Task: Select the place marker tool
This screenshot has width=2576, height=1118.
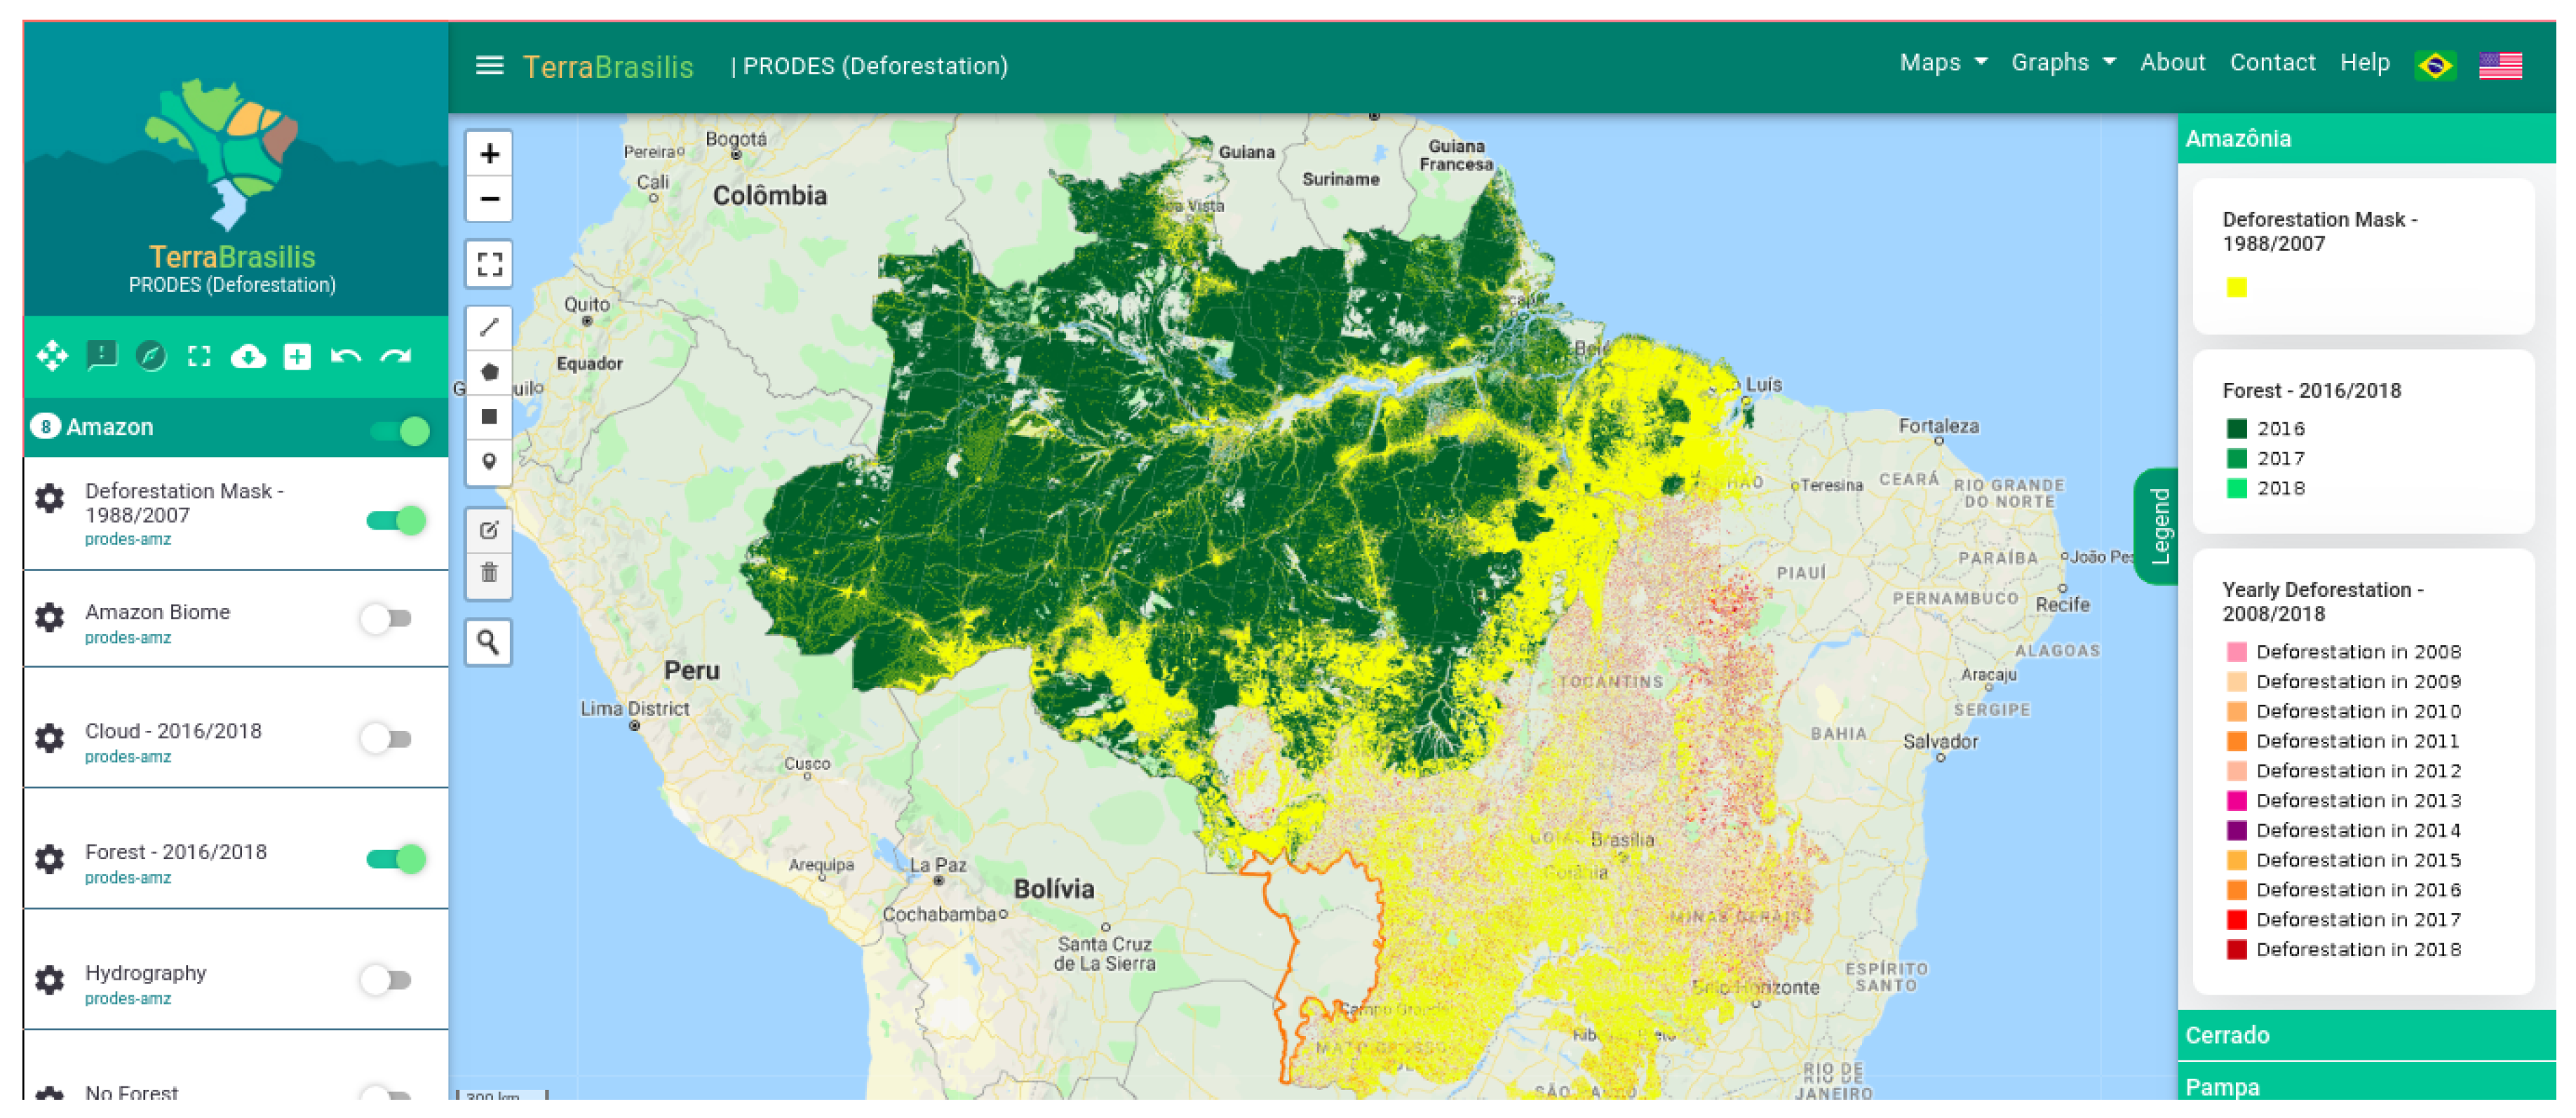Action: pos(489,462)
